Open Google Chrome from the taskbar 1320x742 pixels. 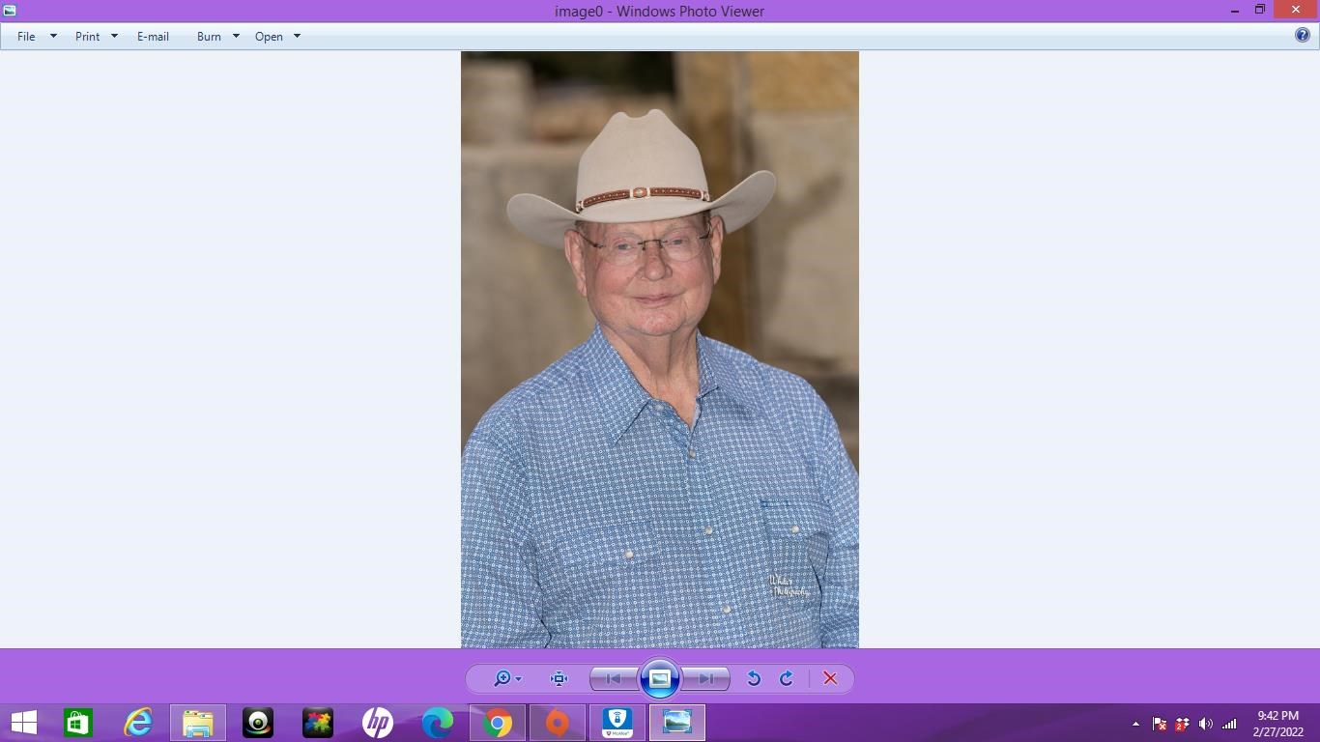[x=498, y=723]
